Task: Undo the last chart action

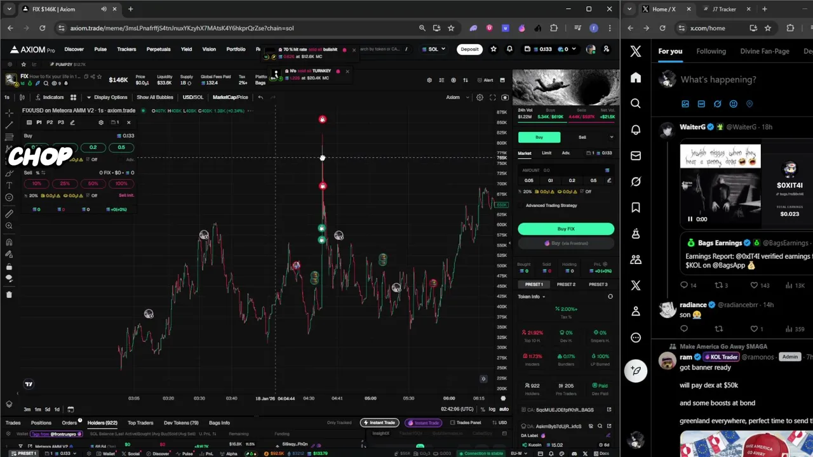Action: 260,97
